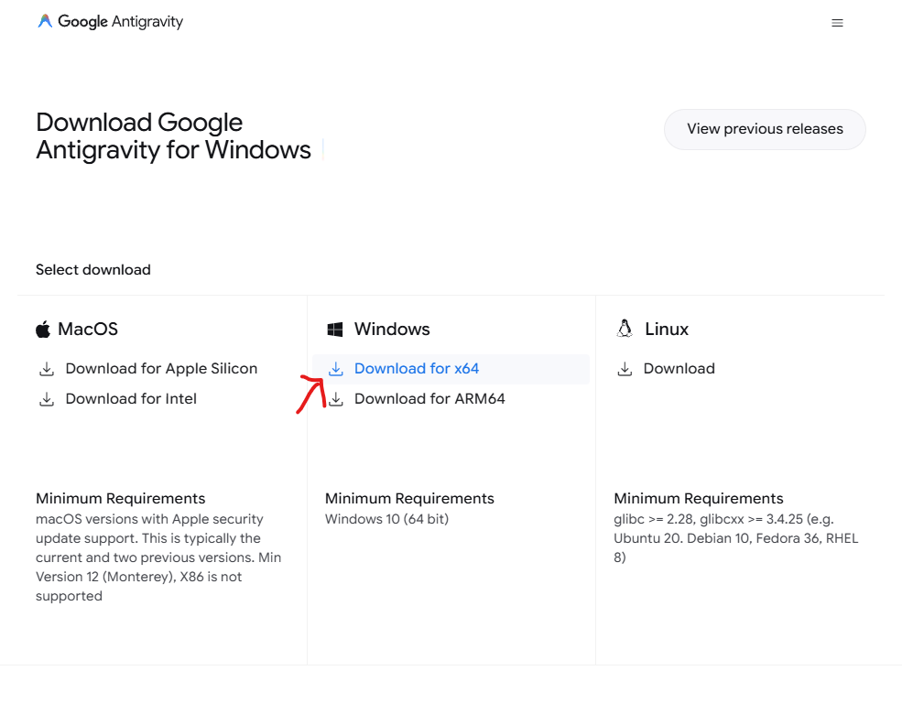902x714 pixels.
Task: Download for Apple Silicon link
Action: pos(161,369)
